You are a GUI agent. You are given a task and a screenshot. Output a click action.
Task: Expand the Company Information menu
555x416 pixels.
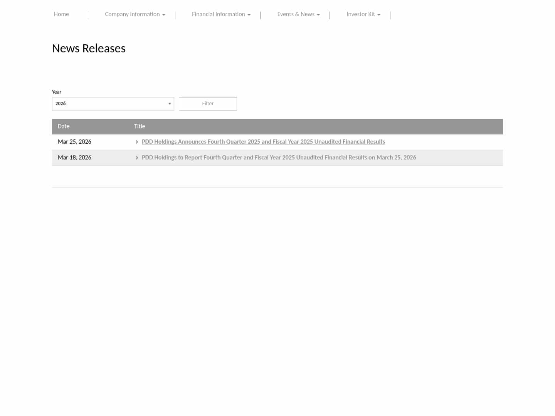click(132, 14)
